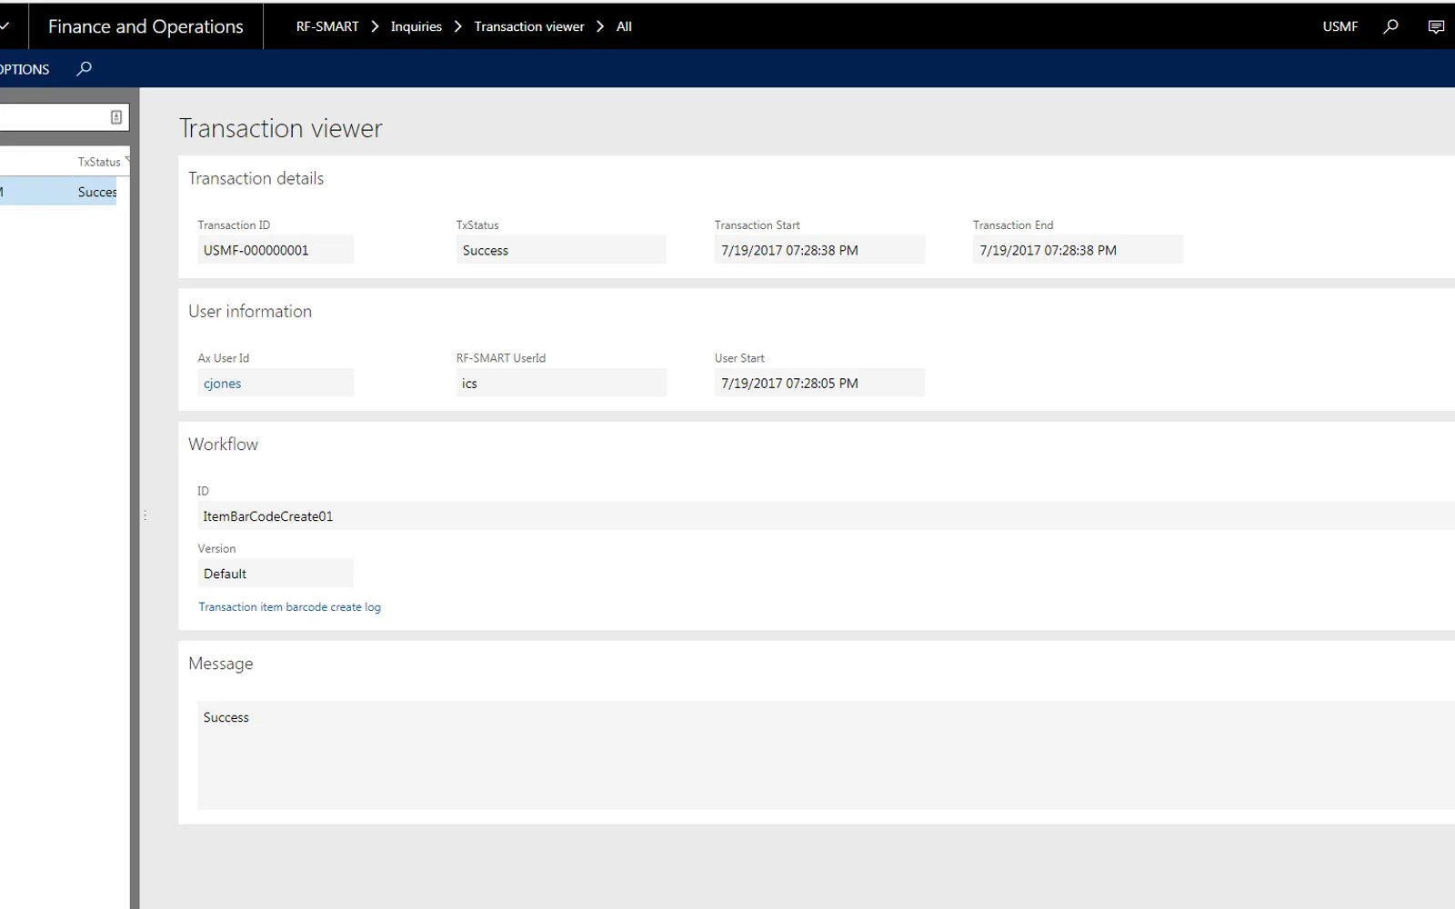1455x909 pixels.
Task: Click the USMF company selector
Action: point(1340,26)
